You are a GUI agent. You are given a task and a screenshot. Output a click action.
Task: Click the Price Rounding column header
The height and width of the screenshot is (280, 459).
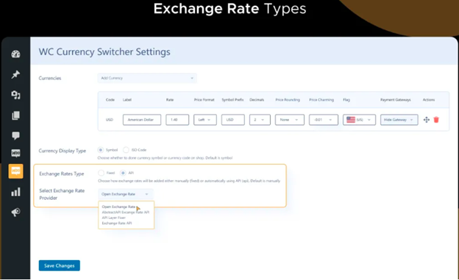[288, 100]
